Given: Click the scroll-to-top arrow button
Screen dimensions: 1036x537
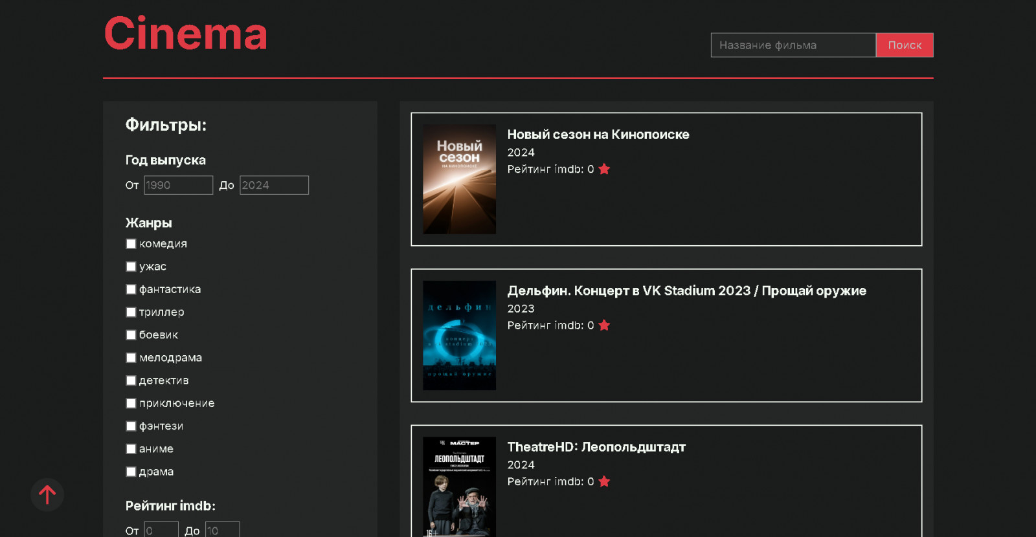Looking at the screenshot, I should tap(47, 495).
